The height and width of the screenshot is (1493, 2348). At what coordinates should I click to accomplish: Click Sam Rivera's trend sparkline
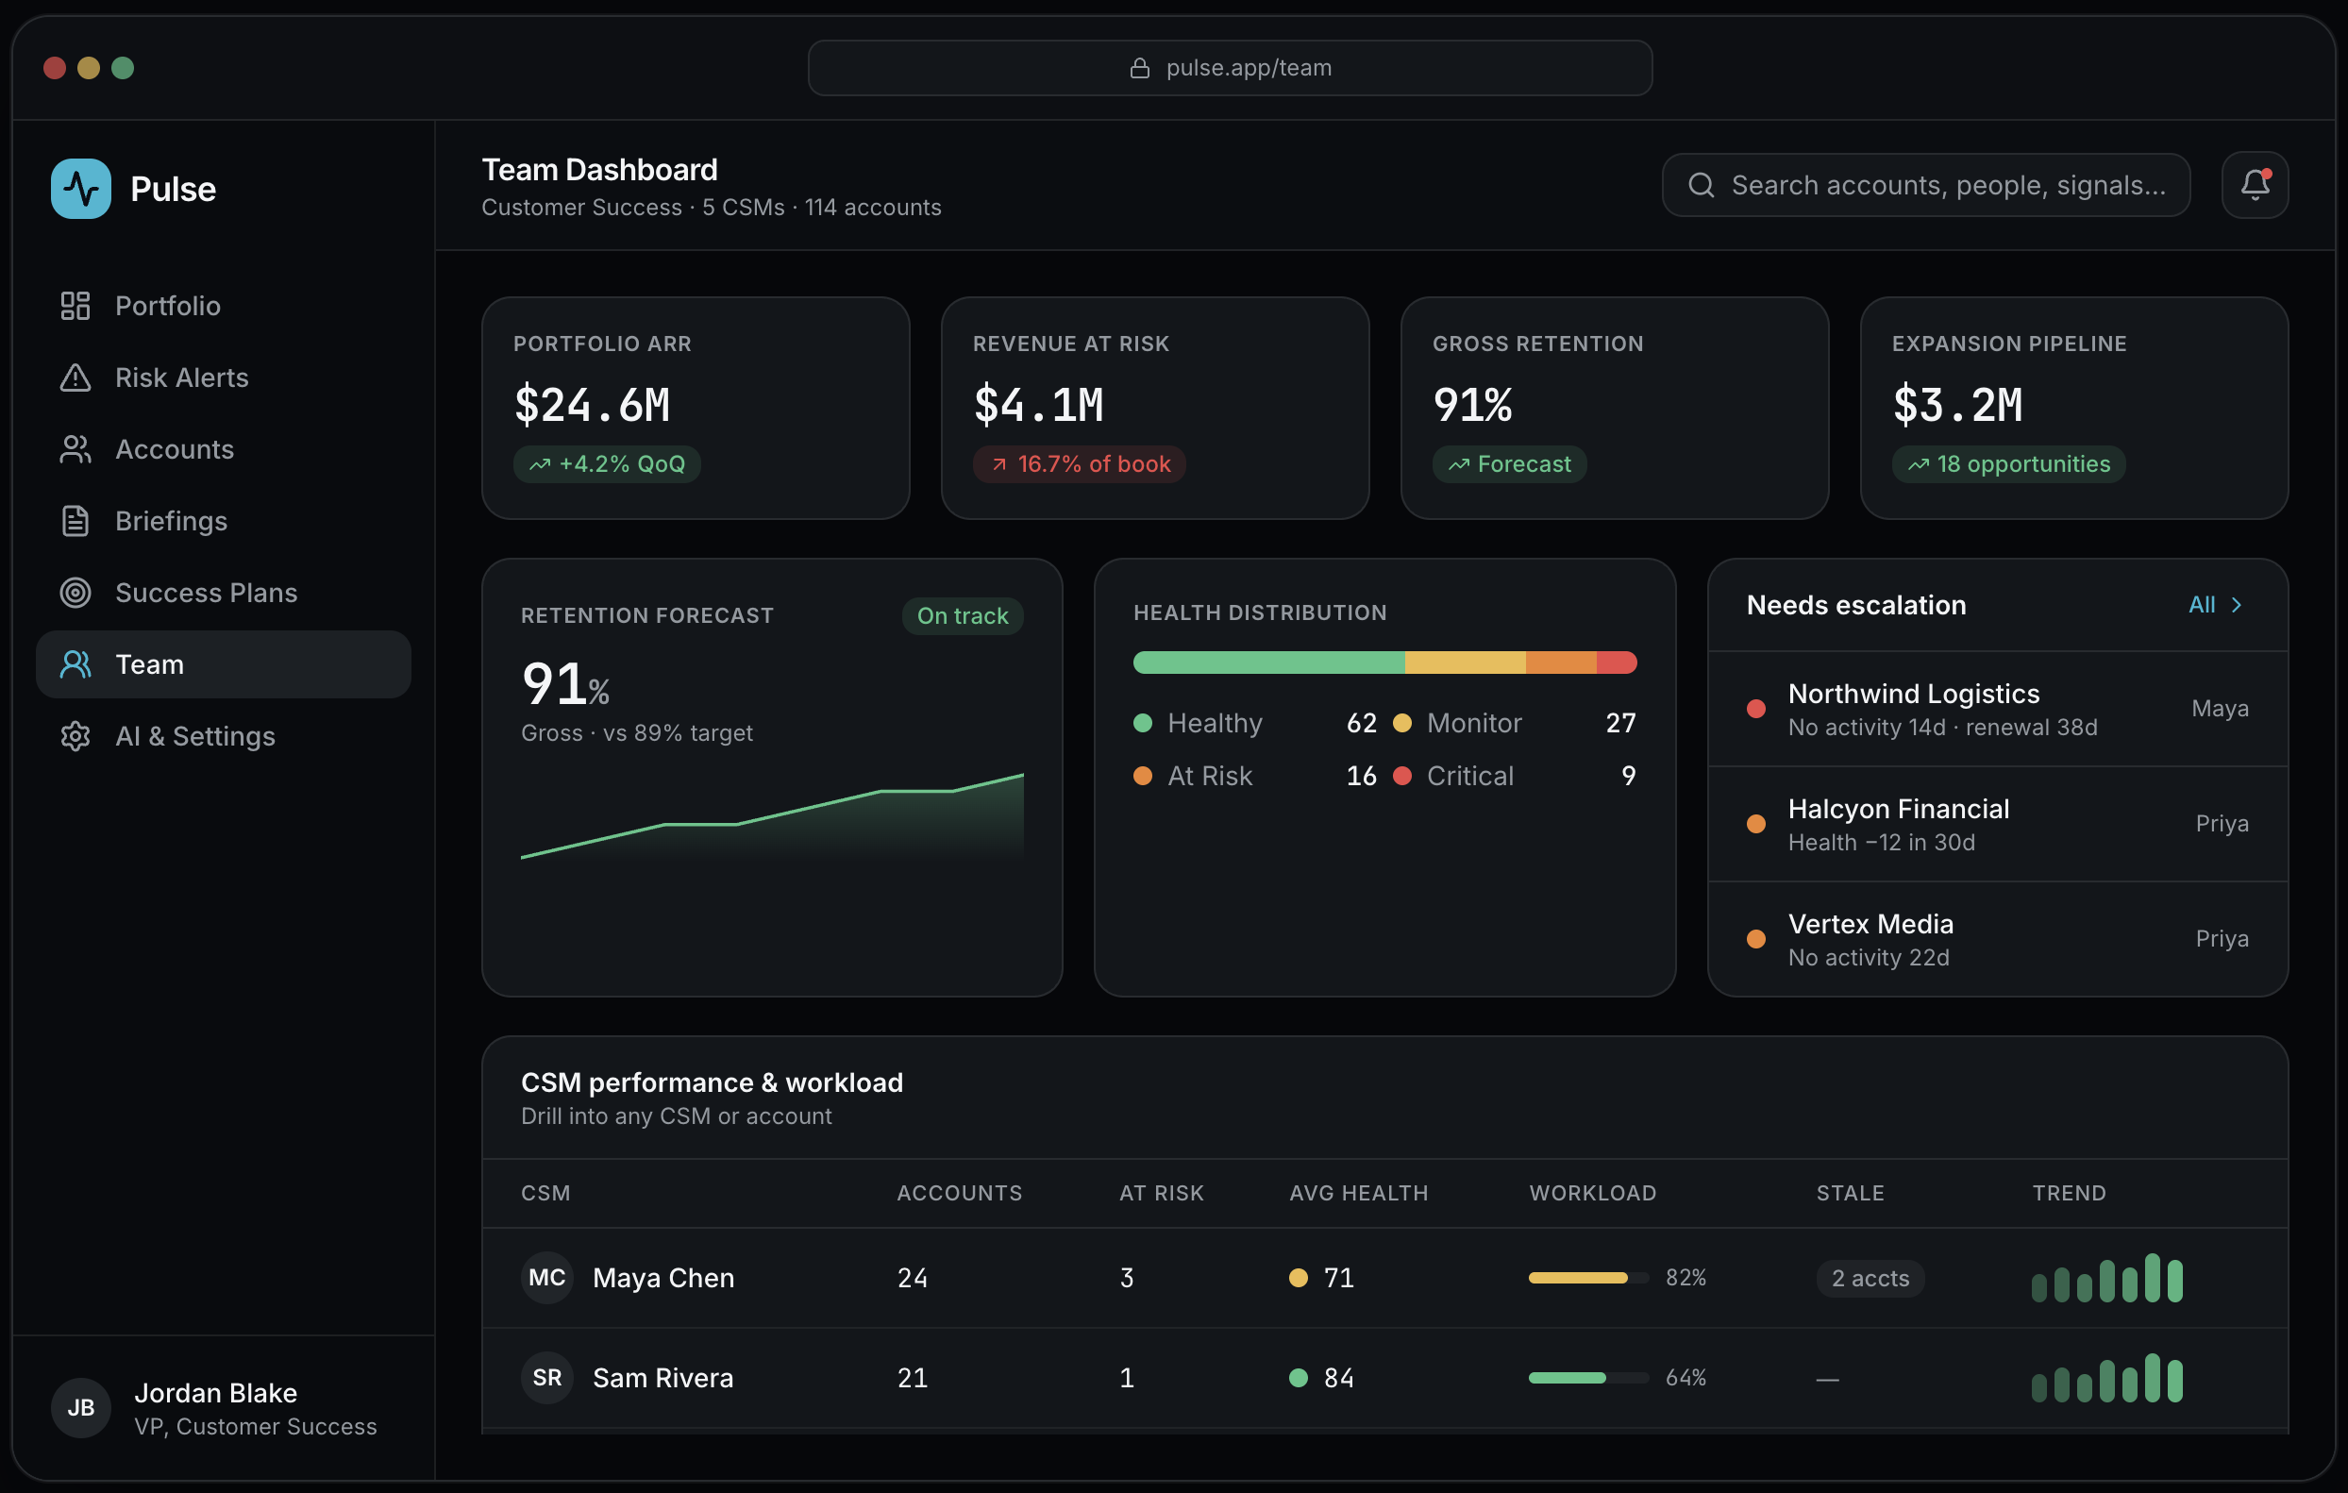[2107, 1378]
